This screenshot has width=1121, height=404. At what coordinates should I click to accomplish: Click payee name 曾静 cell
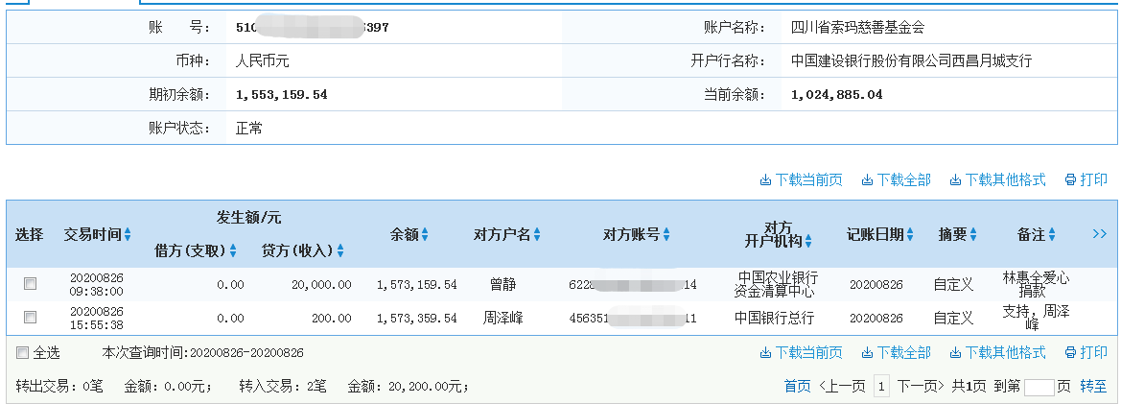[503, 285]
